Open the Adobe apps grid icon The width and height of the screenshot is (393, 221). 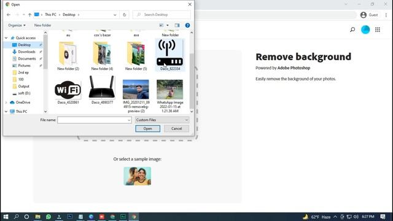378,30
